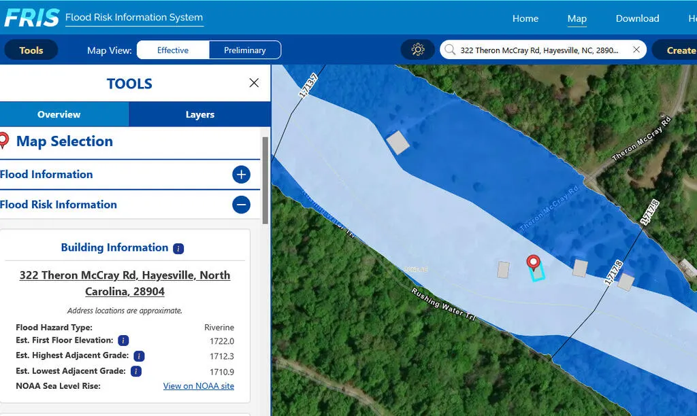Select the large gray building in dark blue zone
This screenshot has height=416, width=697.
(x=398, y=143)
